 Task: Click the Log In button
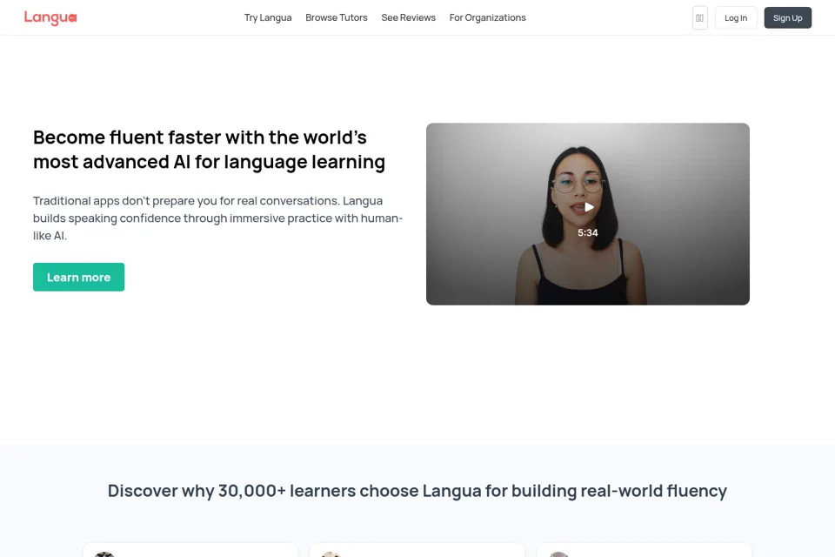coord(736,18)
